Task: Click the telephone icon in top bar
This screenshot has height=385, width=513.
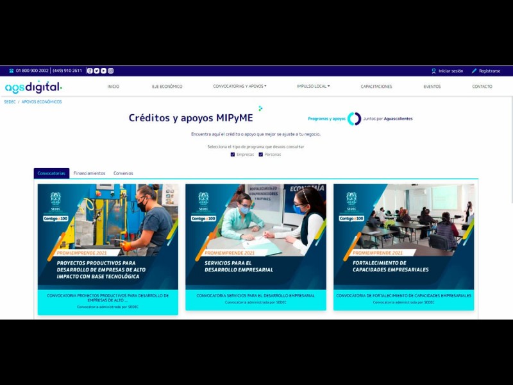Action: pos(12,71)
